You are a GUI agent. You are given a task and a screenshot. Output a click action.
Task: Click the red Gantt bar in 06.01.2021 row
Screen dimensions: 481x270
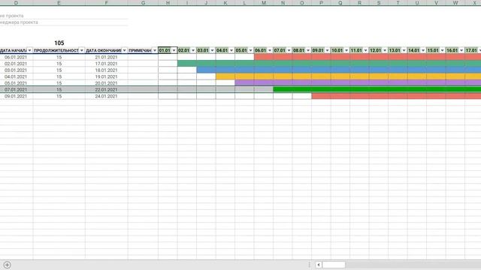point(368,57)
